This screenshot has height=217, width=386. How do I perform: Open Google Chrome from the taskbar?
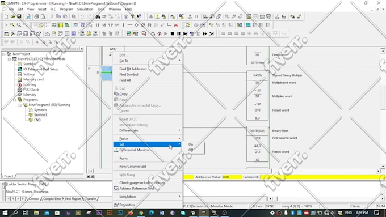pos(141,213)
